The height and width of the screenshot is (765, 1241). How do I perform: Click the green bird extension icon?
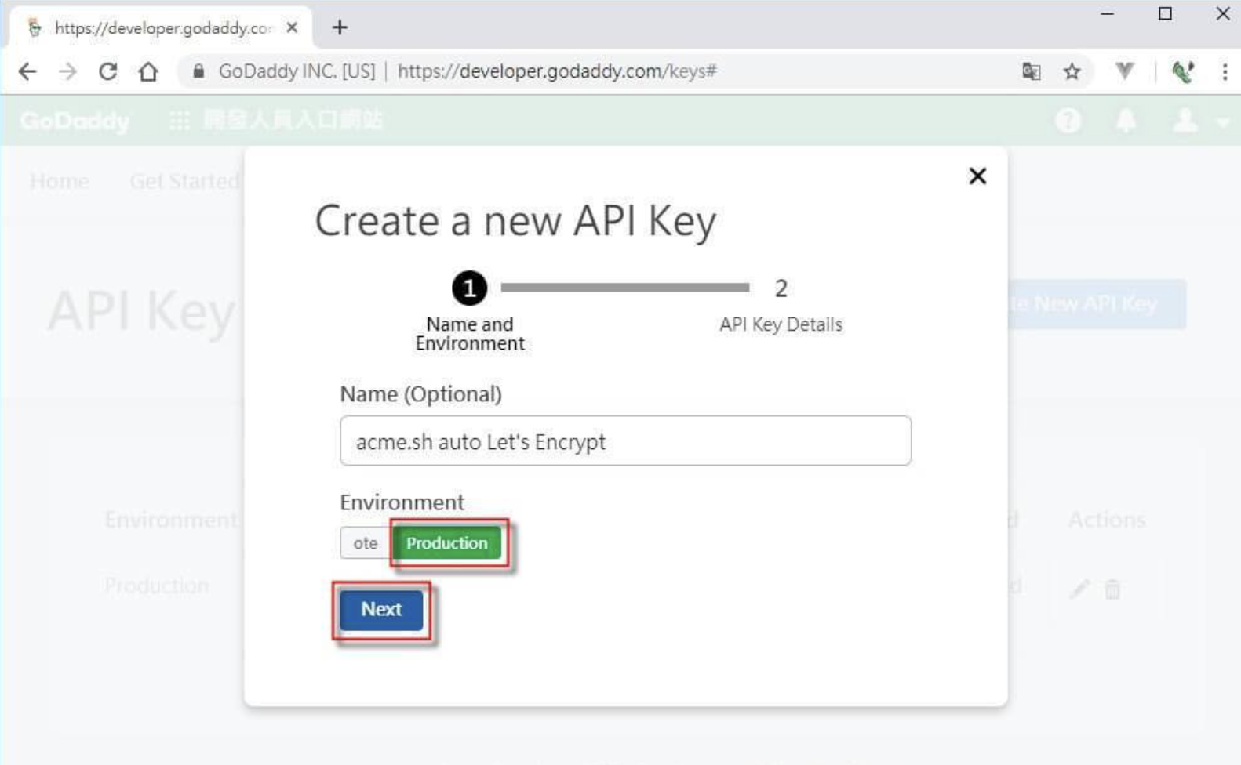coord(1182,71)
